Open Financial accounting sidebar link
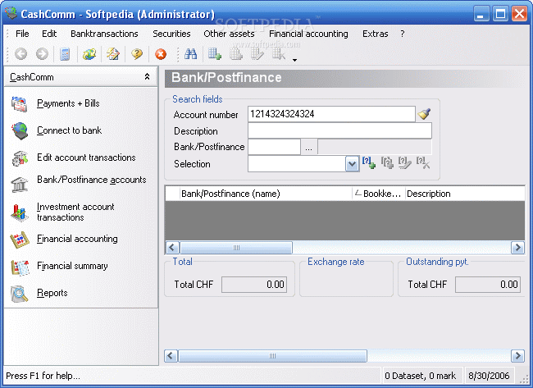The width and height of the screenshot is (533, 388). pos(78,239)
